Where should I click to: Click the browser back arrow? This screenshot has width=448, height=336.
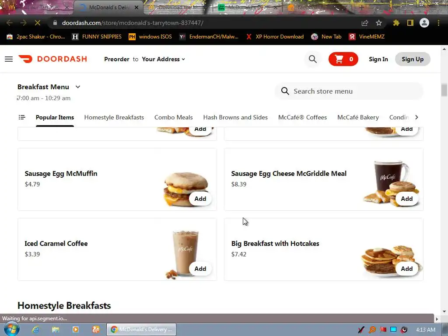coord(10,23)
